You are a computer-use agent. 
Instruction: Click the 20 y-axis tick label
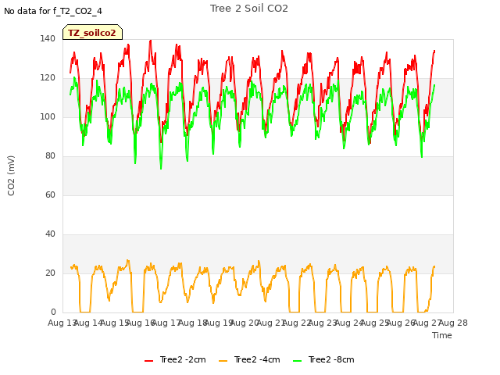pyautogui.click(x=50, y=273)
